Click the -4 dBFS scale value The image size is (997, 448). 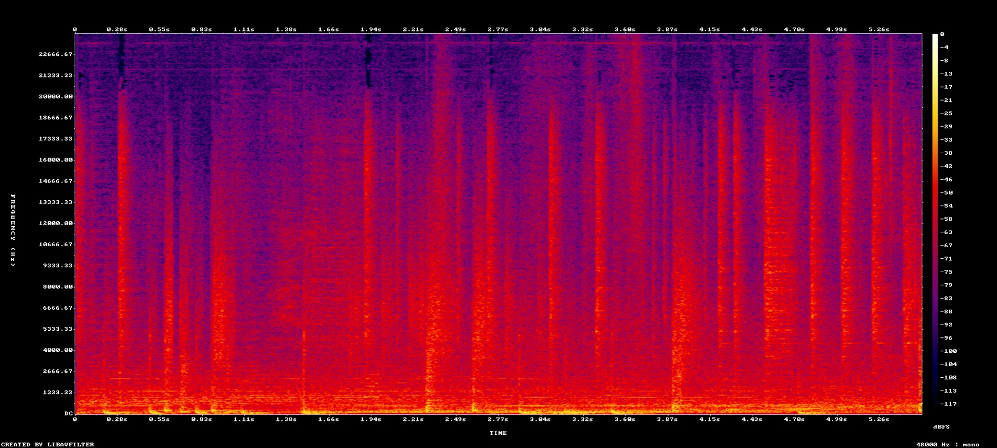(944, 48)
